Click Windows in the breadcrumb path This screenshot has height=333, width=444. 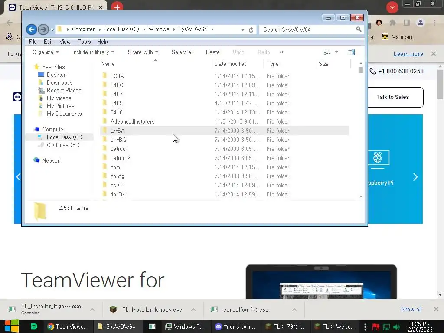tap(159, 29)
